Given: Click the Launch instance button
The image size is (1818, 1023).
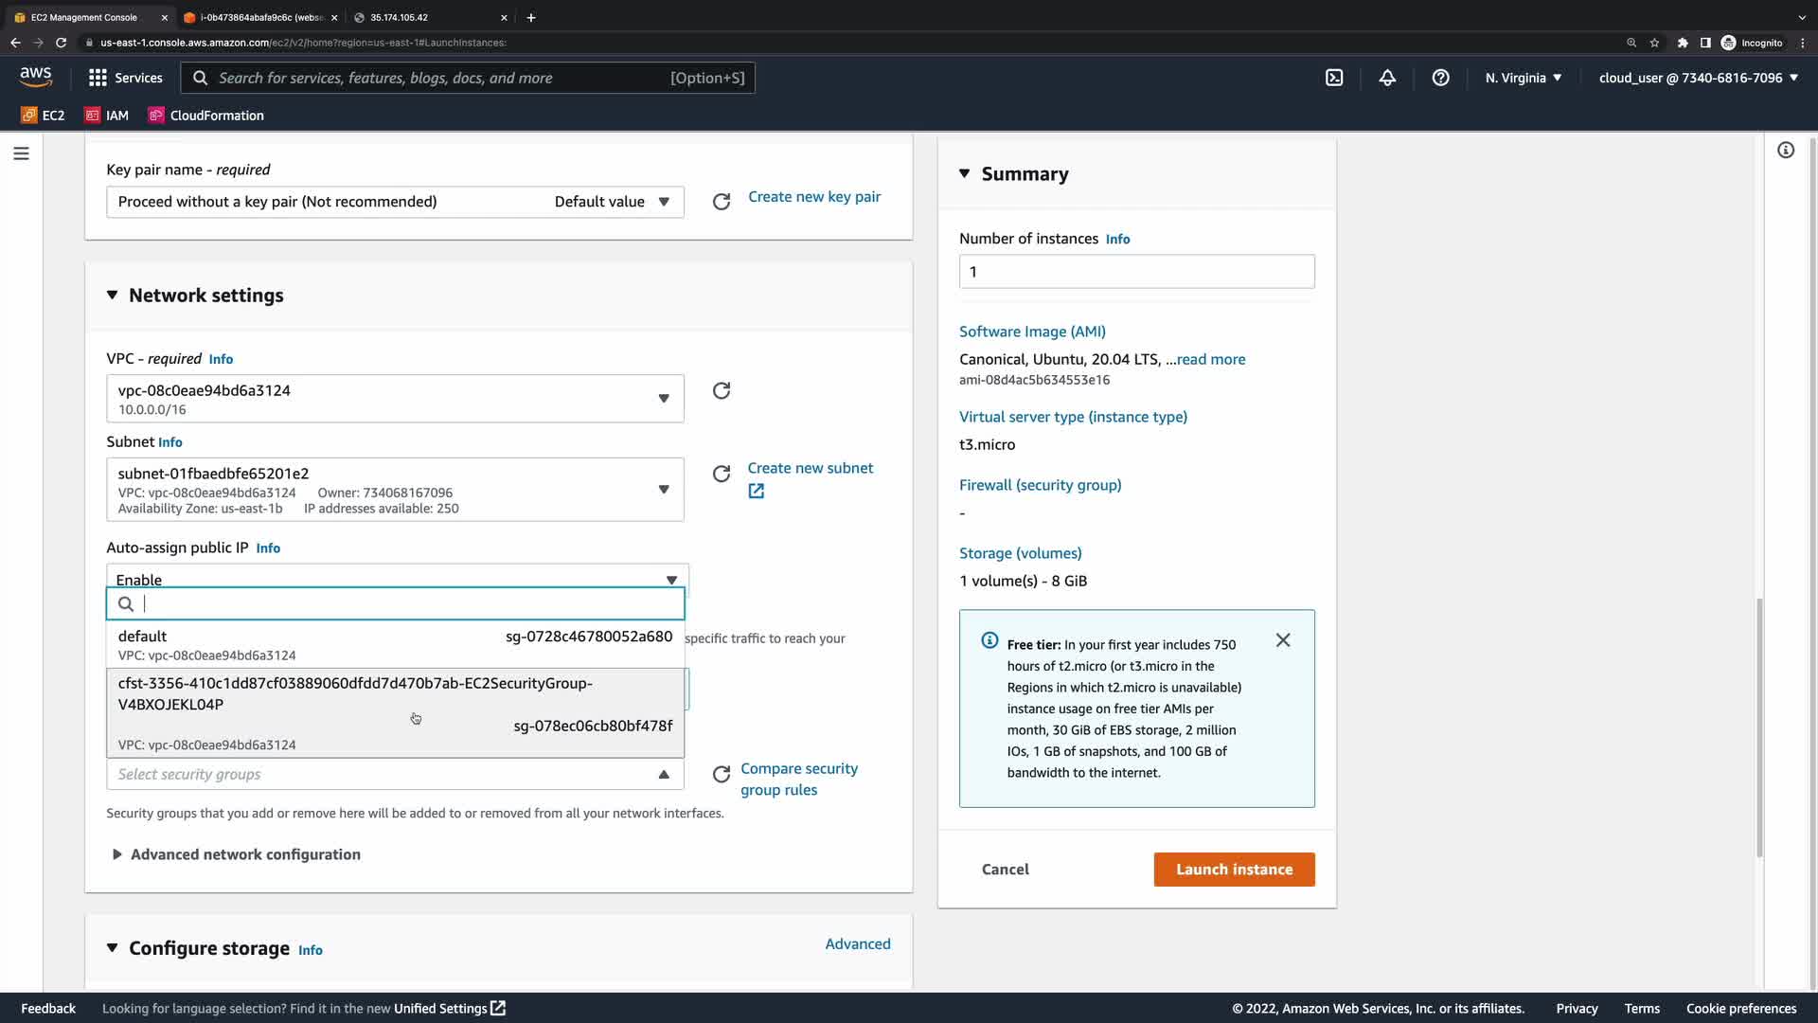Looking at the screenshot, I should tap(1234, 870).
